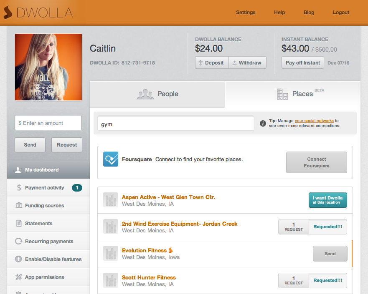The image size is (368, 294).
Task: Select the Places BETA tab
Action: pos(293,94)
